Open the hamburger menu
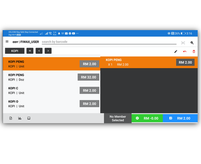Screen dimensions: 201x164 [x=7, y=42]
